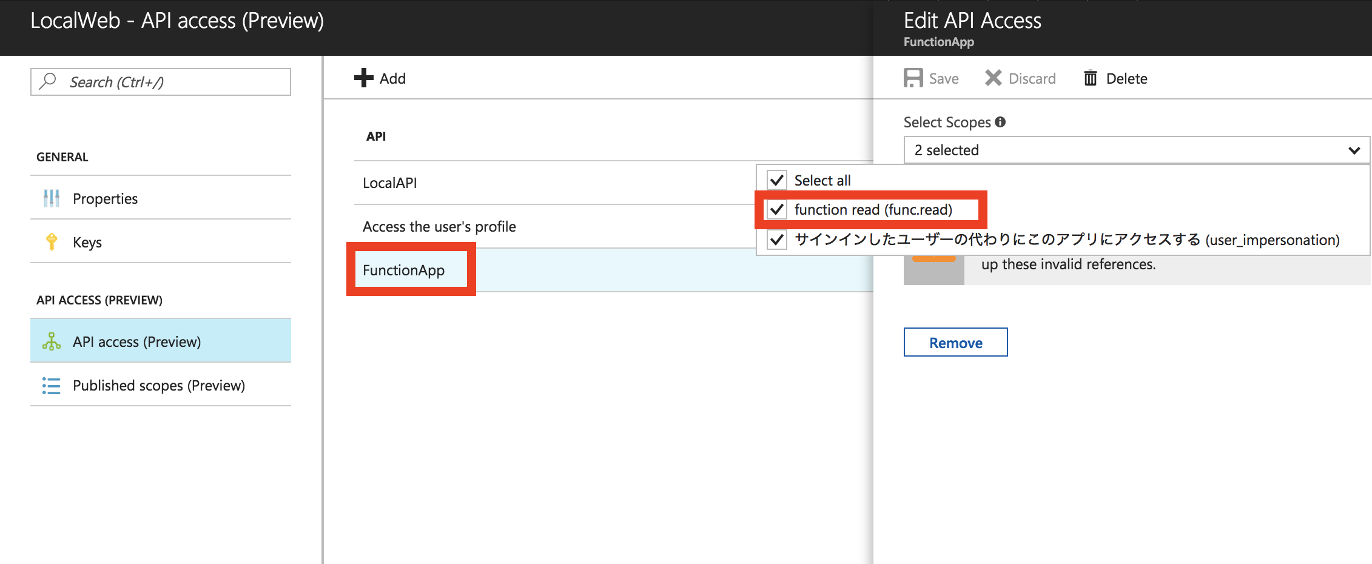Click the yellow Keys icon

pos(52,241)
